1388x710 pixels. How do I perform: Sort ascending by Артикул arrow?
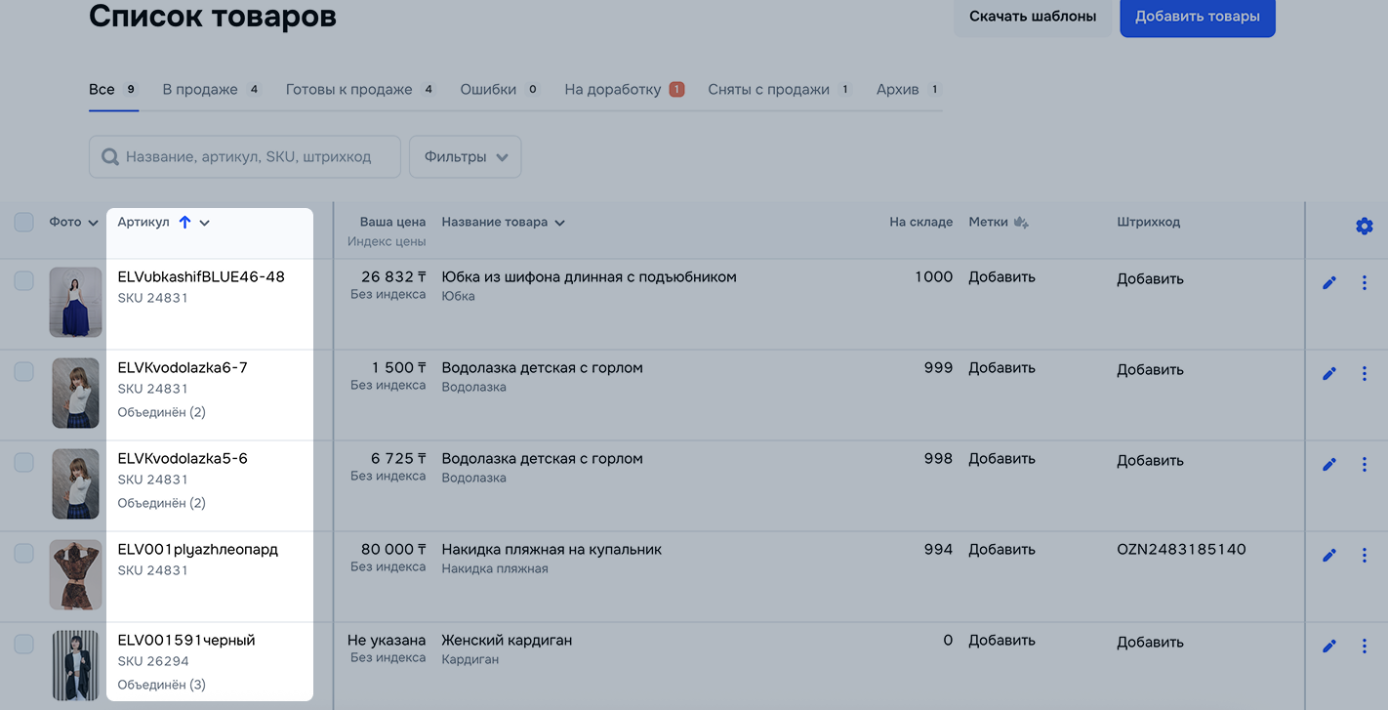184,223
